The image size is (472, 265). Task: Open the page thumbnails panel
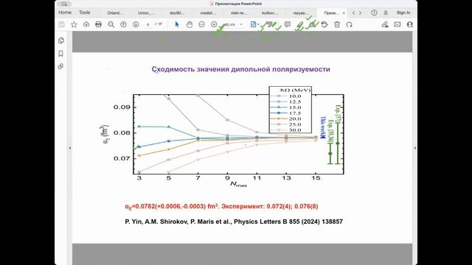tap(61, 40)
